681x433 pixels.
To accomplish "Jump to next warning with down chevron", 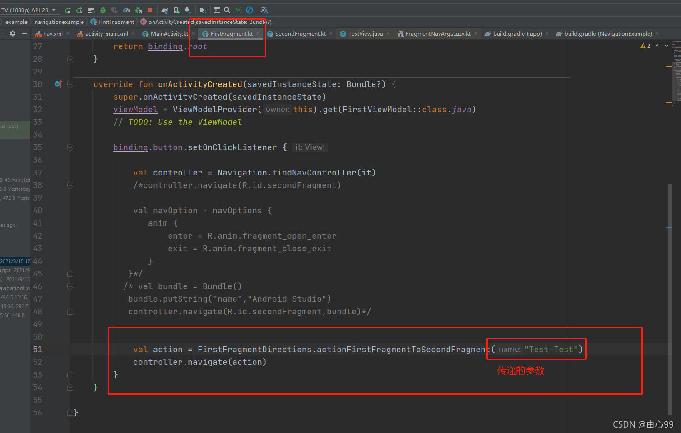I will coord(666,46).
